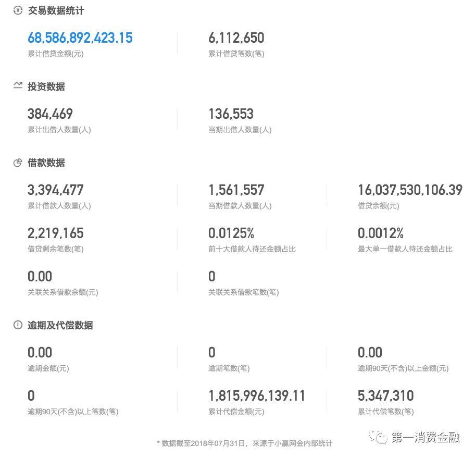Screen dimensions: 475x458
Task: Click the 2,219,165 借贷剩余笔数 value
Action: point(56,233)
